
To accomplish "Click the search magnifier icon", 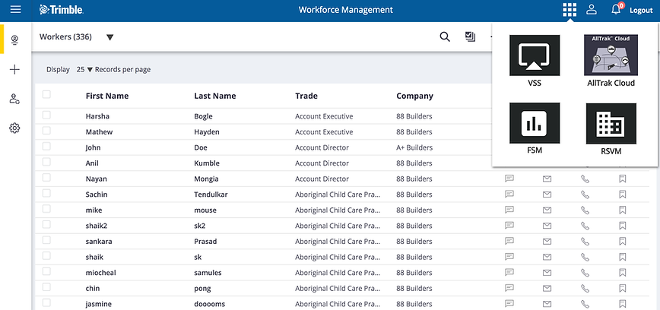I will point(445,36).
